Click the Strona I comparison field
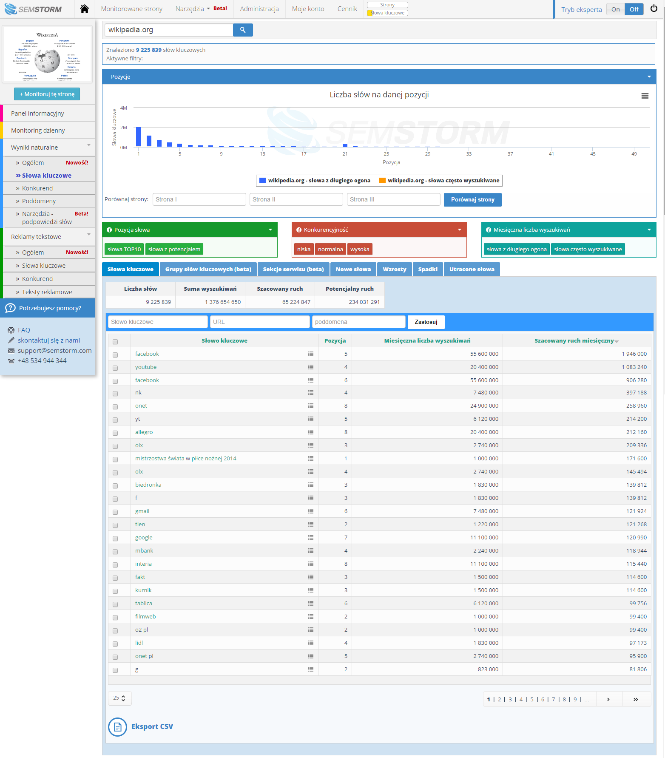The height and width of the screenshot is (760, 665). 199,200
